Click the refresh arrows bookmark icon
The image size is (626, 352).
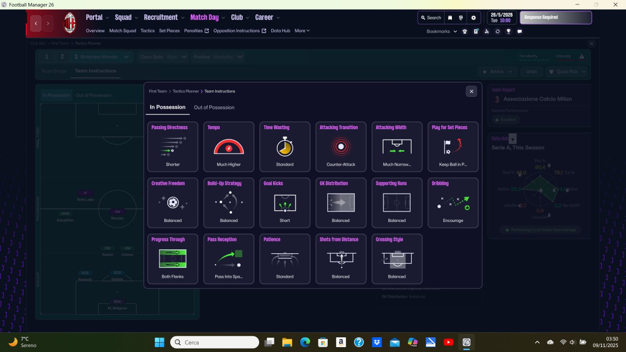497,31
